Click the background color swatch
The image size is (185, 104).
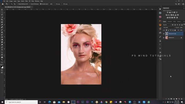[x=3, y=68]
